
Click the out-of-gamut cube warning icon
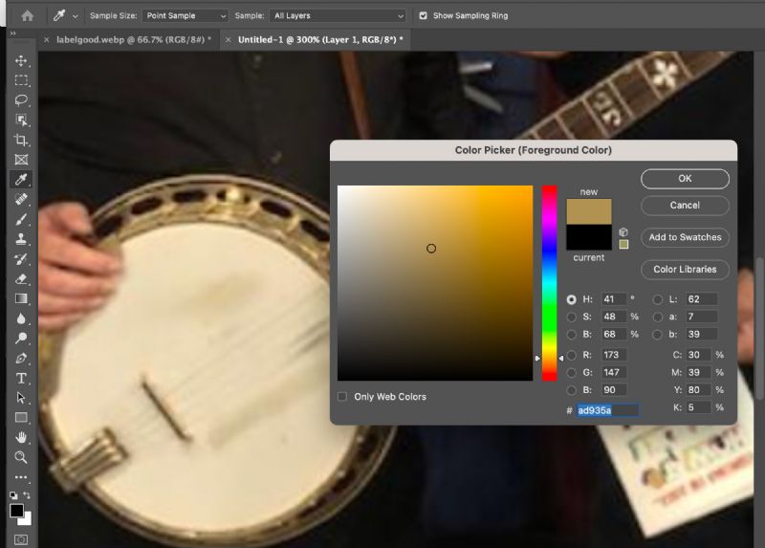[623, 232]
